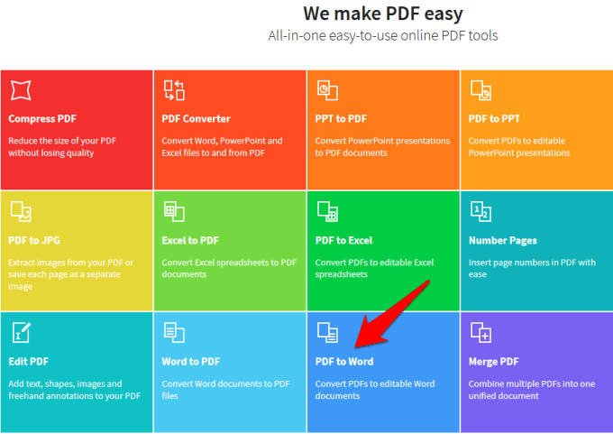Click 'Convert Excel spreadsheets to PDF documents' description

pos(229,268)
